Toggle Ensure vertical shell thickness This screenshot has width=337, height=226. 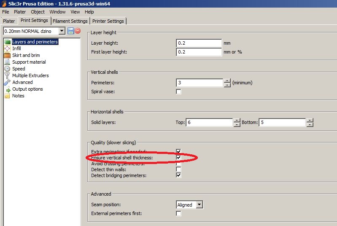point(178,157)
